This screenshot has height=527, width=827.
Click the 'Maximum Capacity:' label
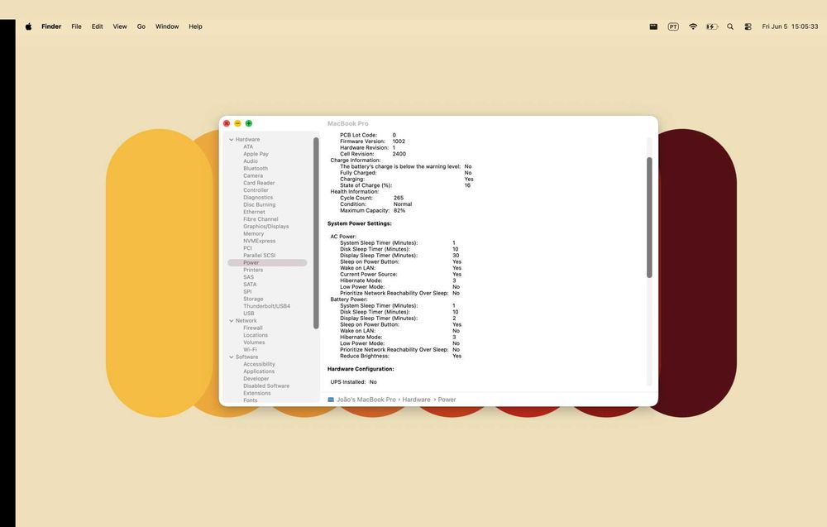click(x=365, y=210)
